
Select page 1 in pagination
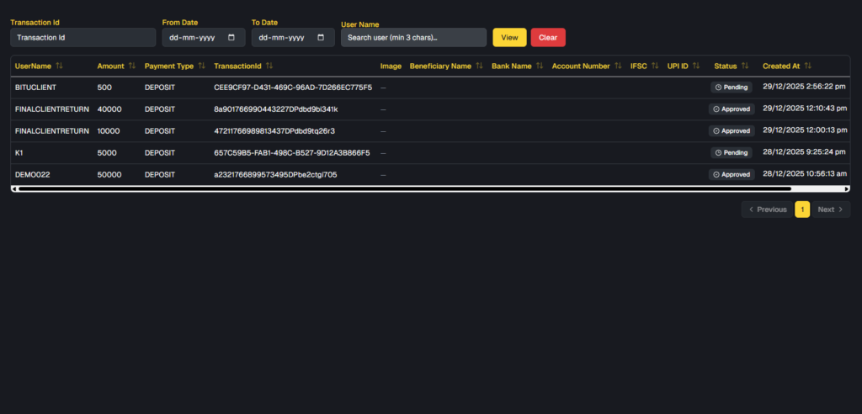[x=802, y=210]
